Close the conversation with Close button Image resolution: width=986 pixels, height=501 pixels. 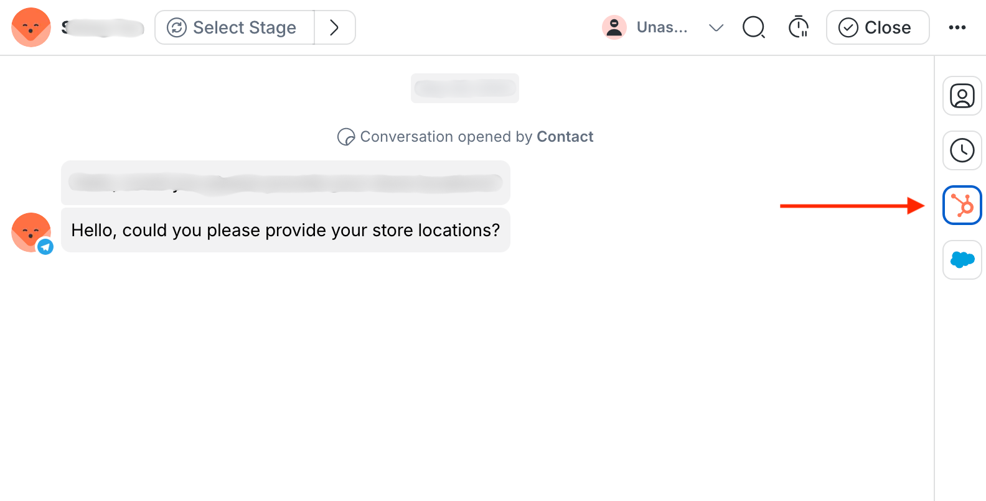coord(878,27)
